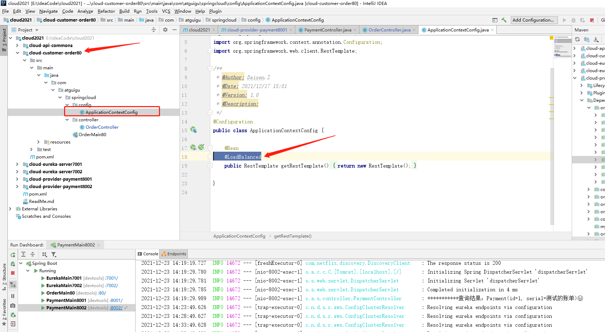This screenshot has width=605, height=332.
Task: Open the Navigate menu
Action: click(x=48, y=11)
